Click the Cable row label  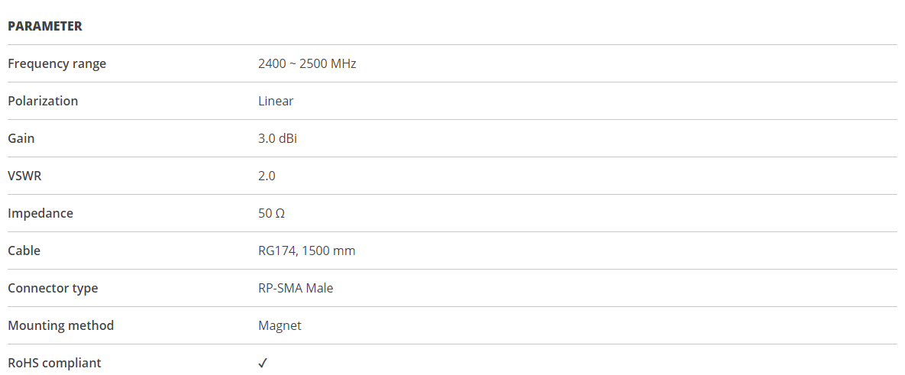(x=24, y=251)
